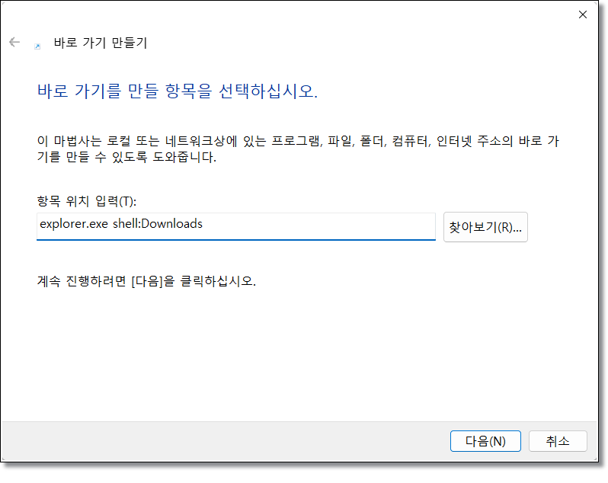Click the shortcut icon beside the wizard title
This screenshot has height=483, width=608.
(37, 46)
